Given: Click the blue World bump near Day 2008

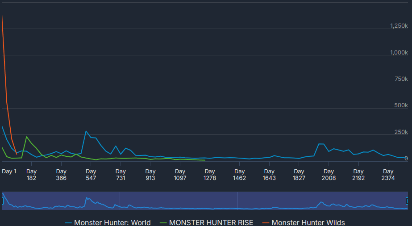Looking at the screenshot, I should pyautogui.click(x=321, y=144).
